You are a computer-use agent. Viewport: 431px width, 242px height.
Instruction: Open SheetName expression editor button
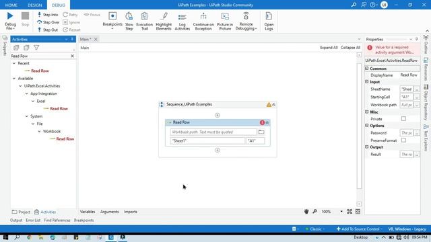tap(417, 89)
